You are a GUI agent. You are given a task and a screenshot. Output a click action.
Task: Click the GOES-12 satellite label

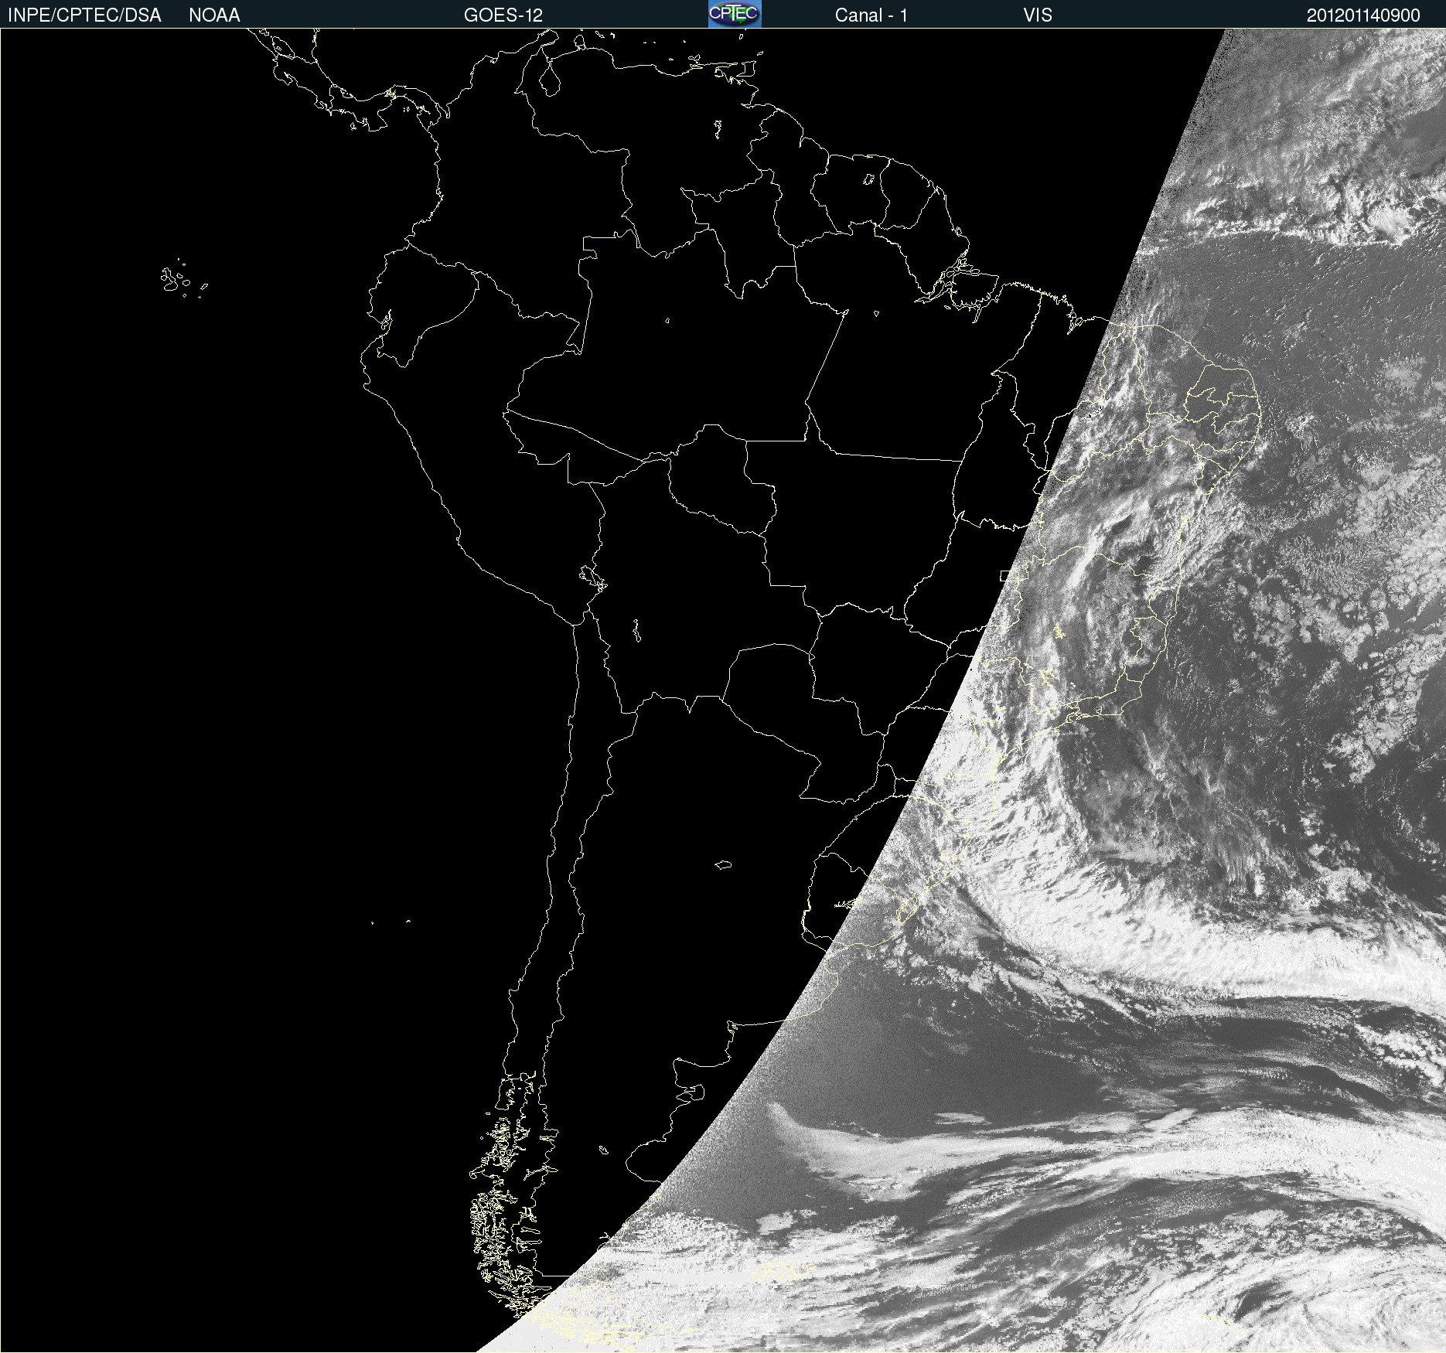503,15
